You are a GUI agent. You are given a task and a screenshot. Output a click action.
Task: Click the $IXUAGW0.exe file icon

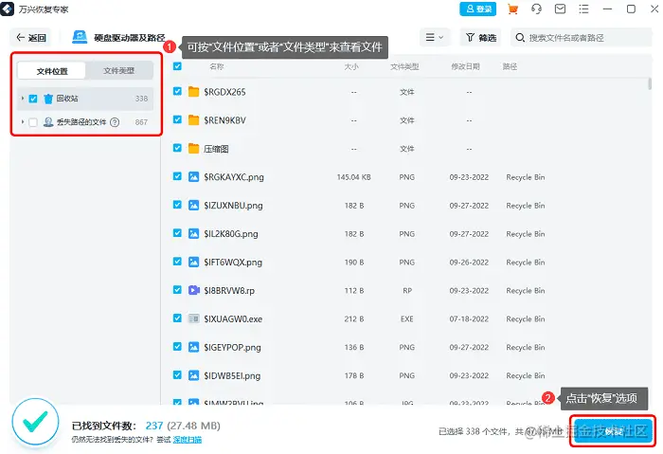[x=193, y=318]
